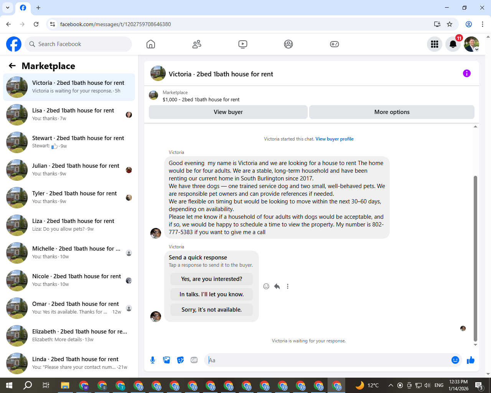
Task: Send 'Sorry, it's not available.' response
Action: pyautogui.click(x=212, y=310)
